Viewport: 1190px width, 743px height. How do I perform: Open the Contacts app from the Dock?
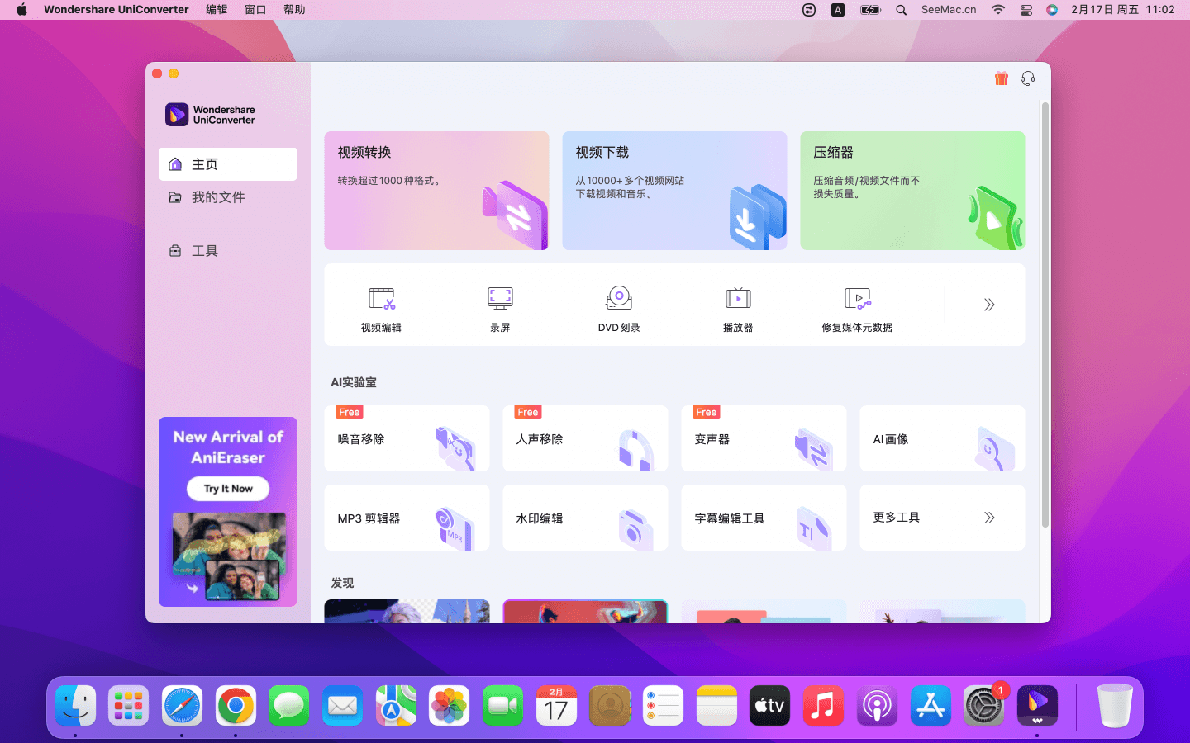(610, 706)
